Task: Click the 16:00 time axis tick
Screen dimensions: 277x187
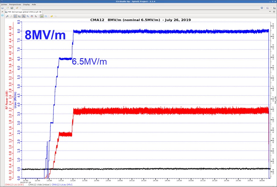Action: coord(262,181)
